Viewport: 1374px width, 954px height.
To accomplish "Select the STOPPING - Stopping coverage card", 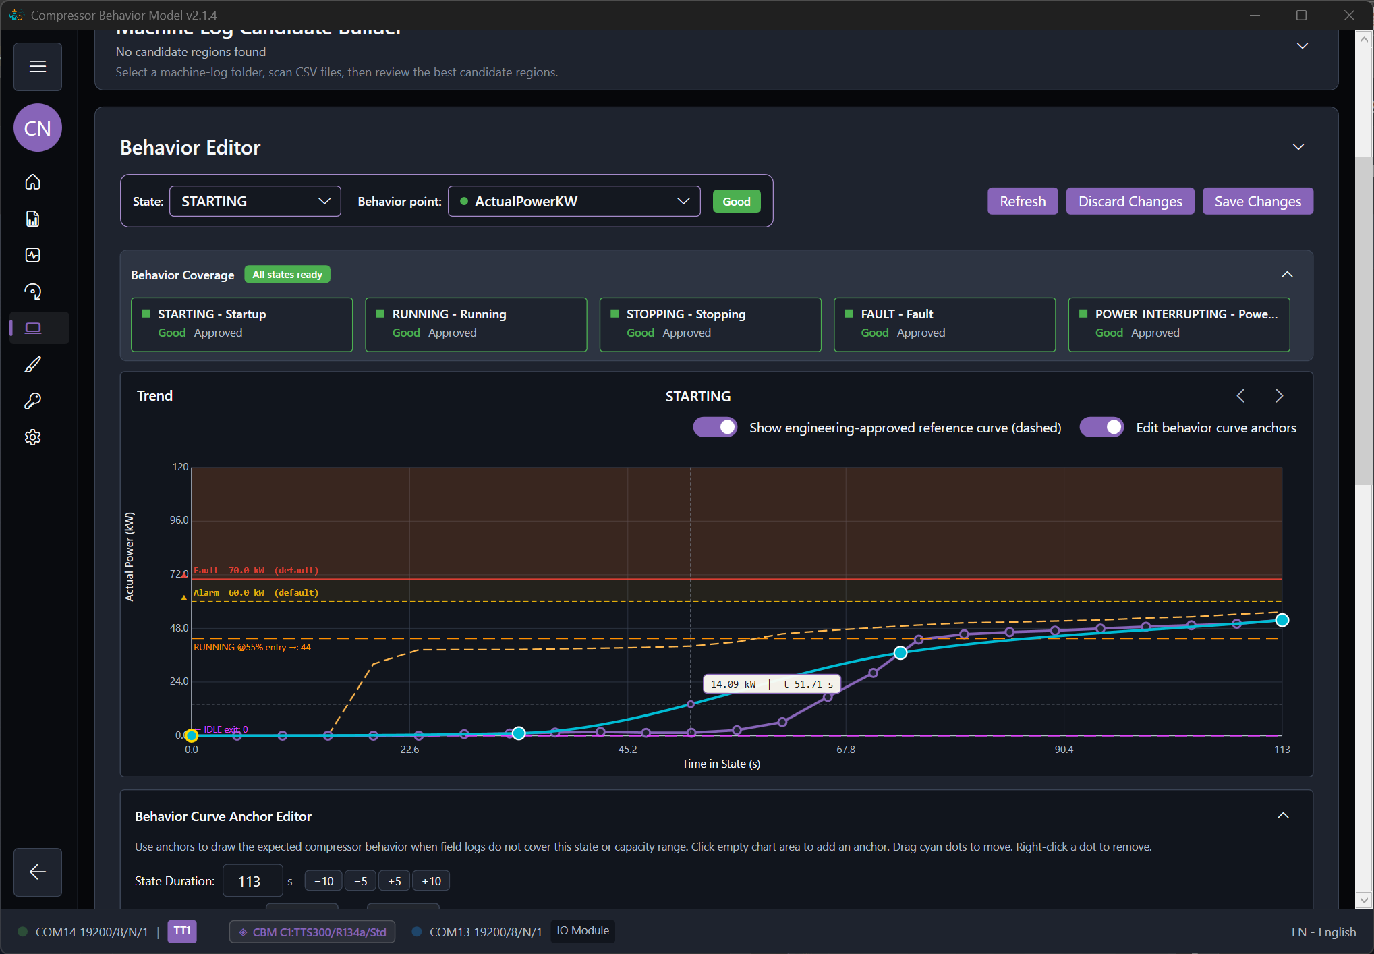I will 710,325.
